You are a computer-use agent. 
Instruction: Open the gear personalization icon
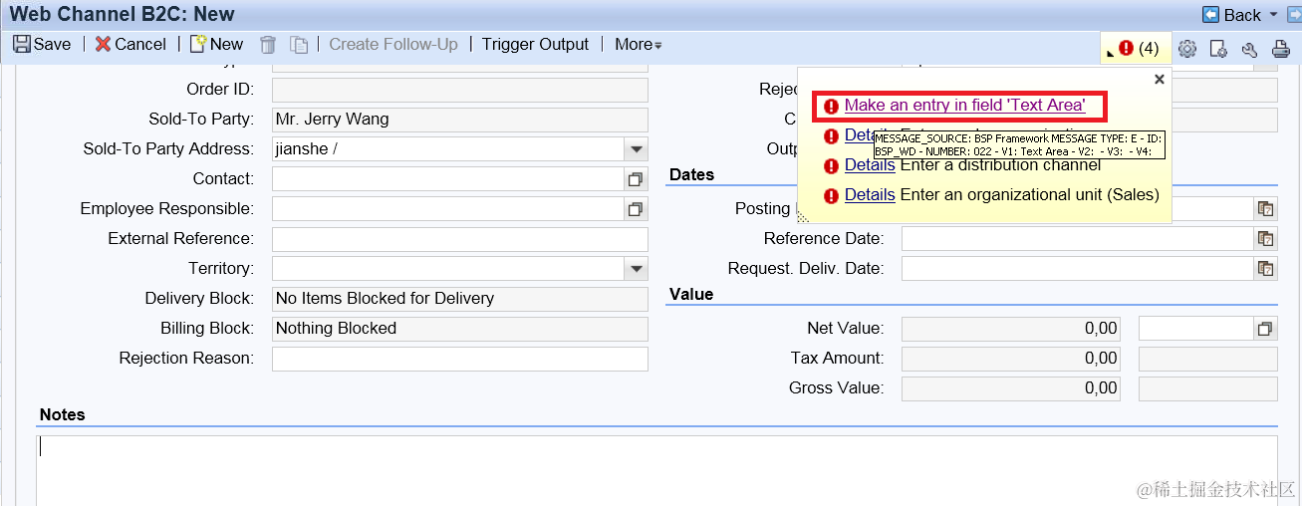tap(1186, 48)
